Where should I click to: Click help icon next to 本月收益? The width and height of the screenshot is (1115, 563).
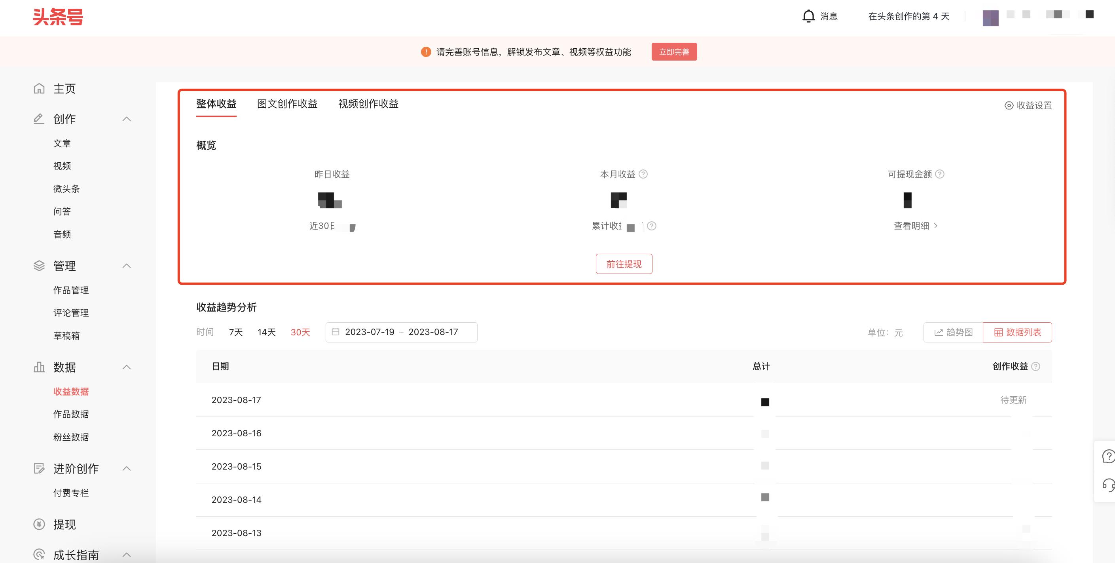pyautogui.click(x=643, y=174)
